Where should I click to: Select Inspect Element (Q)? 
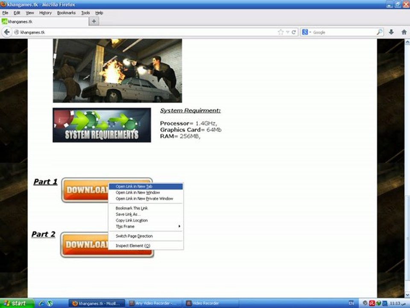click(x=146, y=246)
